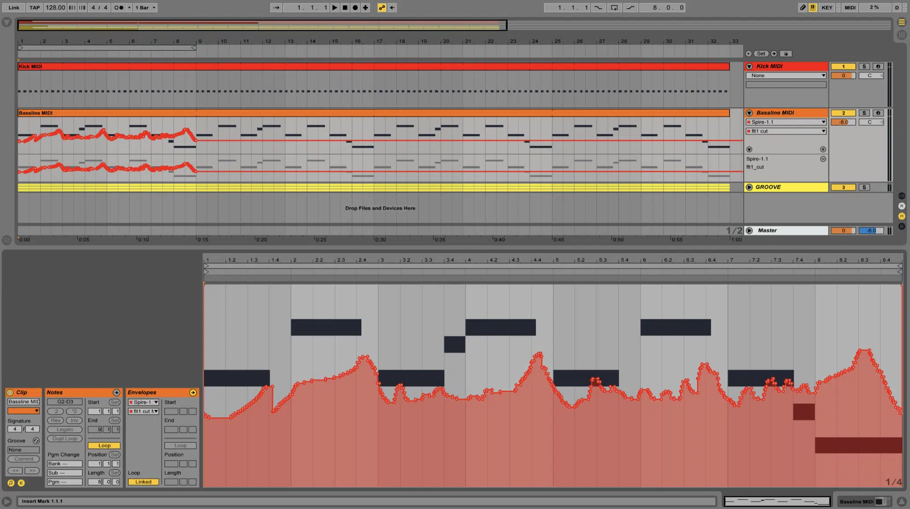Select the back-to-arrangement icon

point(392,7)
